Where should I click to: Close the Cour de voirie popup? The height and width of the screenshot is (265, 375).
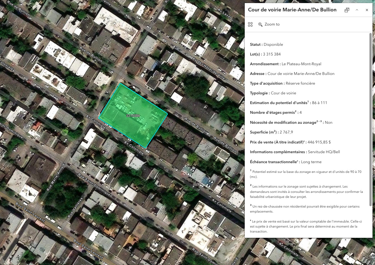367,10
